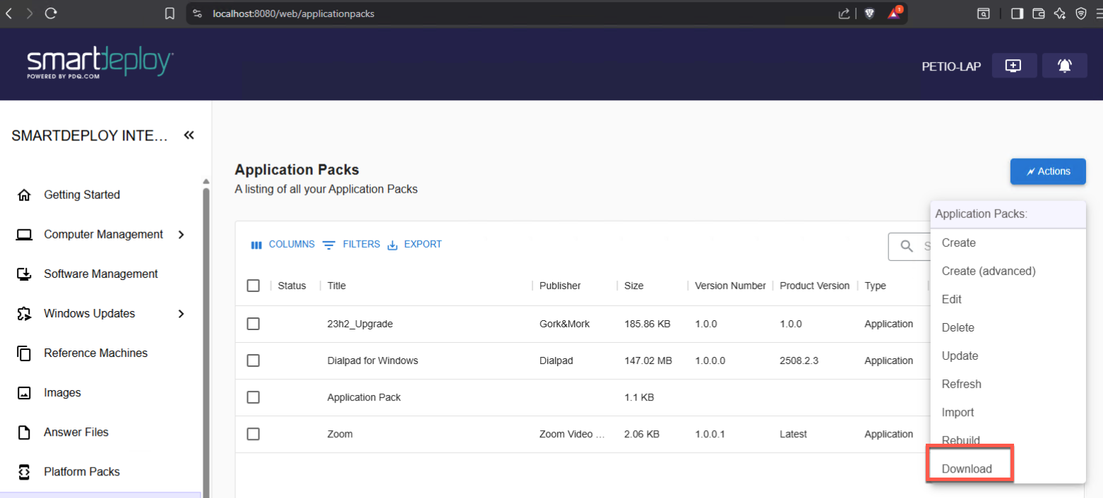Open the Actions dropdown button

click(1047, 171)
